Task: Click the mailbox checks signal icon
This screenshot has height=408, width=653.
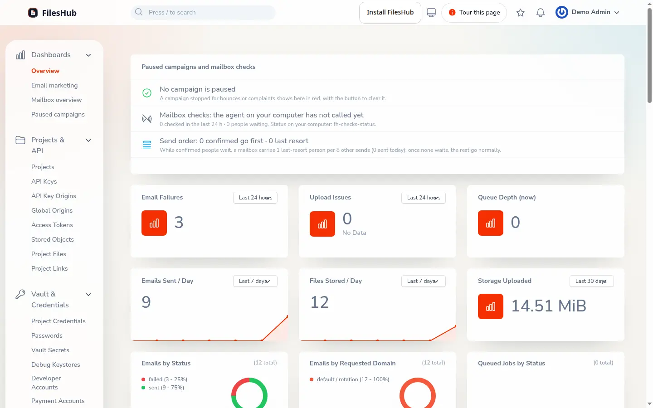Action: pyautogui.click(x=147, y=119)
